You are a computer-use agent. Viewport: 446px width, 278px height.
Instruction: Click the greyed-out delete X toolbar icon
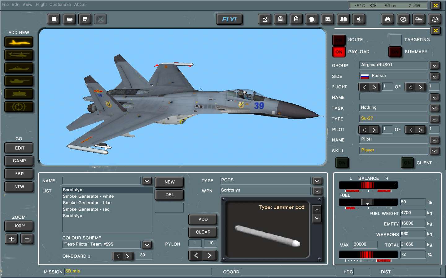pos(100,19)
